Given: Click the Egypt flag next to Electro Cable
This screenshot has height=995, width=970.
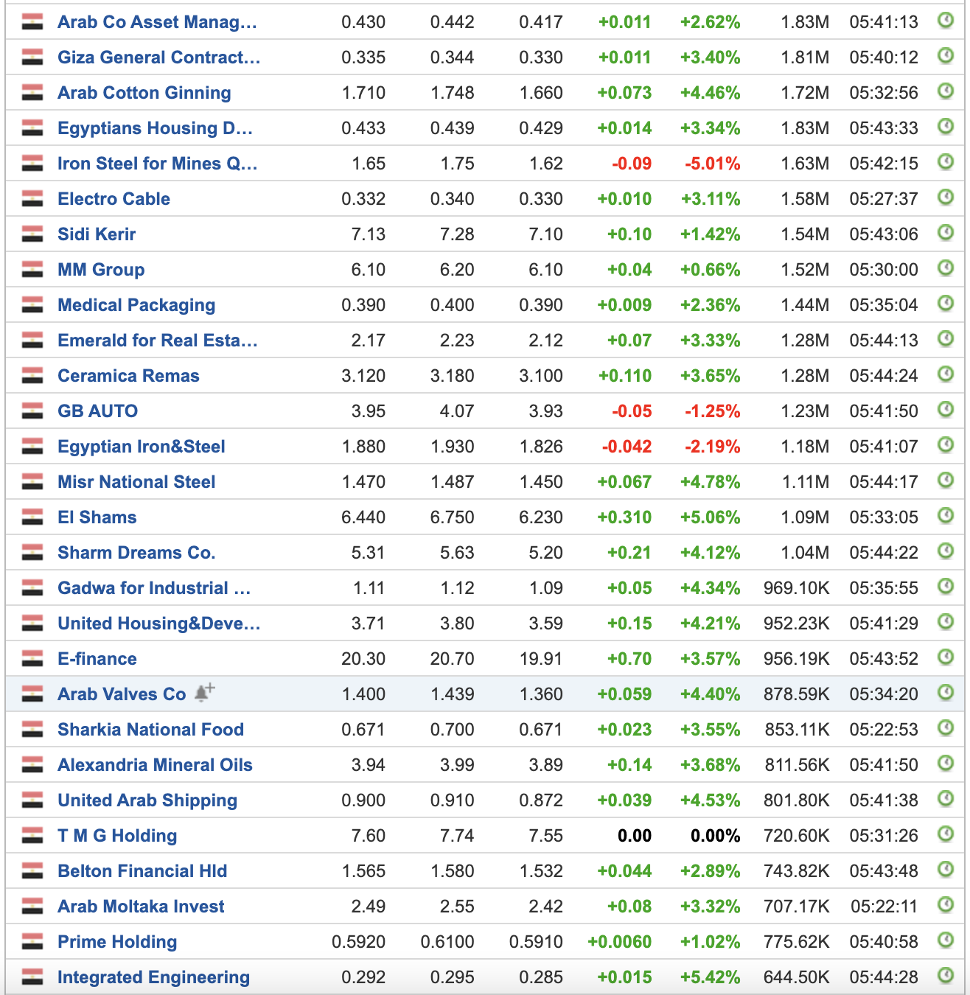Looking at the screenshot, I should [32, 199].
